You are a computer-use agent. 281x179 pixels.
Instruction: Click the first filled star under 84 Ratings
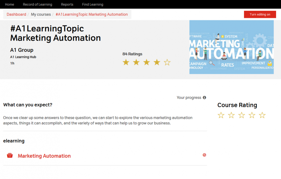coord(126,62)
